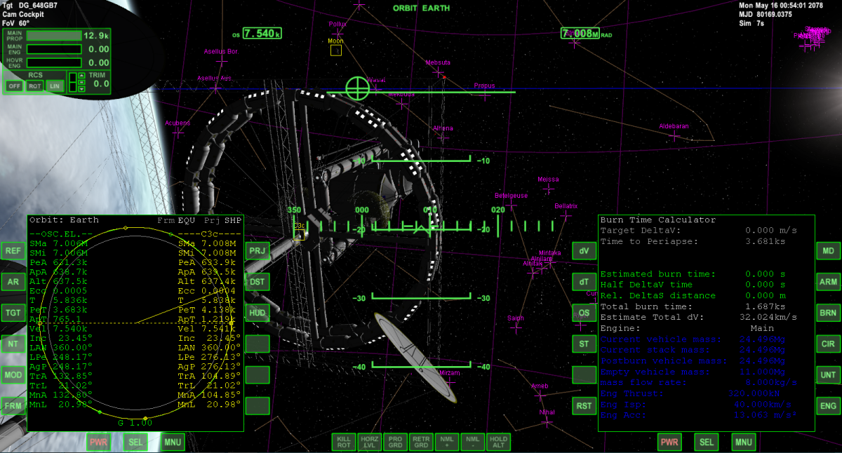Click trim up arrow
The height and width of the screenshot is (453, 842).
coord(81,75)
